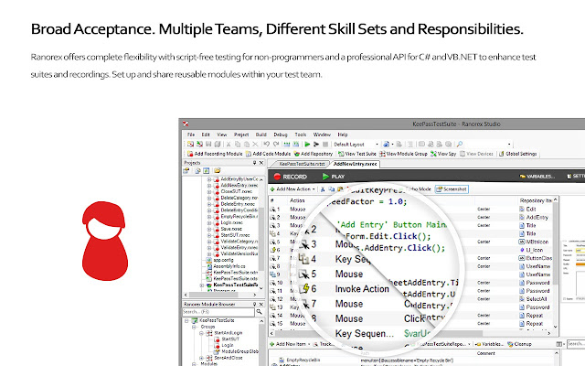The height and width of the screenshot is (366, 585).
Task: Expand the AddNewEntry.rxrec tree node
Action: pyautogui.click(x=209, y=186)
